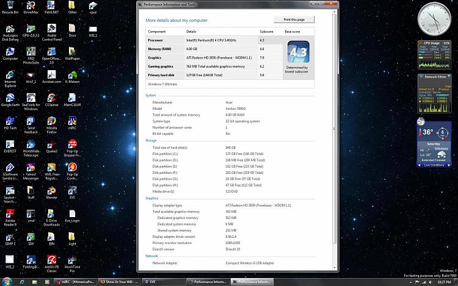Select the EVEREST desktop icon
458x286 pixels.
(x=10, y=146)
